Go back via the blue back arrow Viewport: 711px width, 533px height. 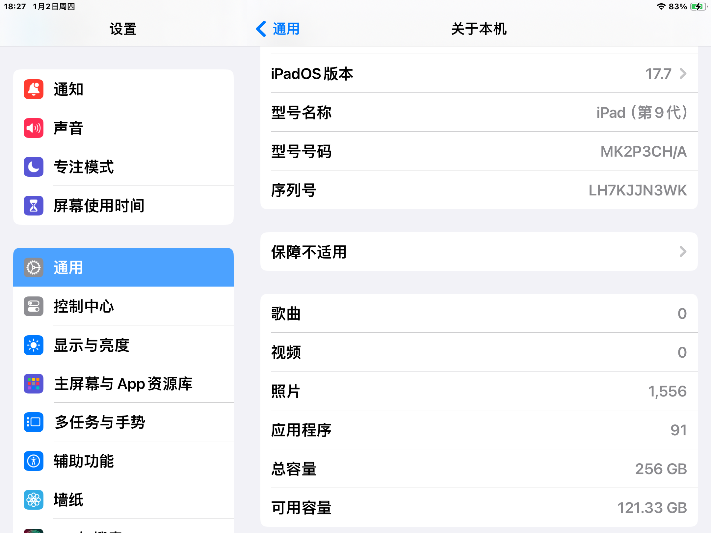pos(261,29)
